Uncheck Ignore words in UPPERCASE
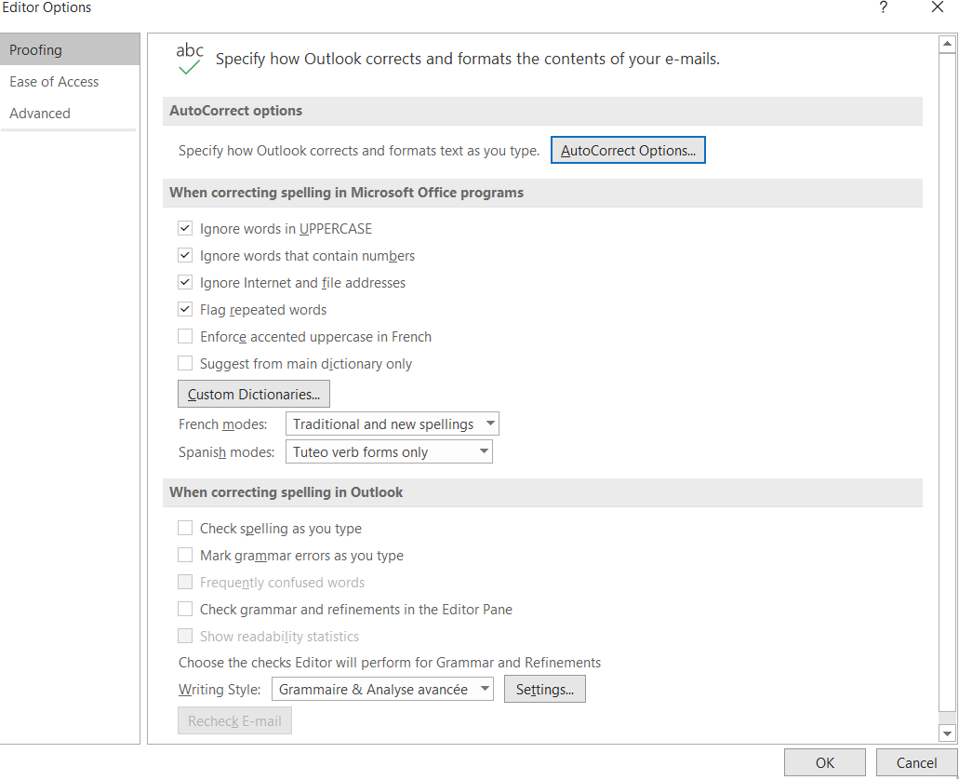The height and width of the screenshot is (780, 959). click(x=185, y=229)
